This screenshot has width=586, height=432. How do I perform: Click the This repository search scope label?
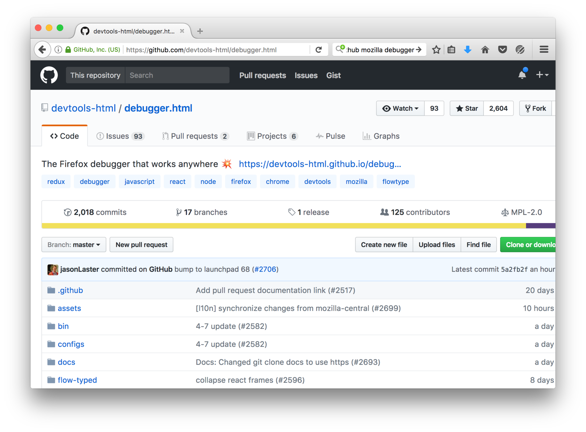(95, 75)
